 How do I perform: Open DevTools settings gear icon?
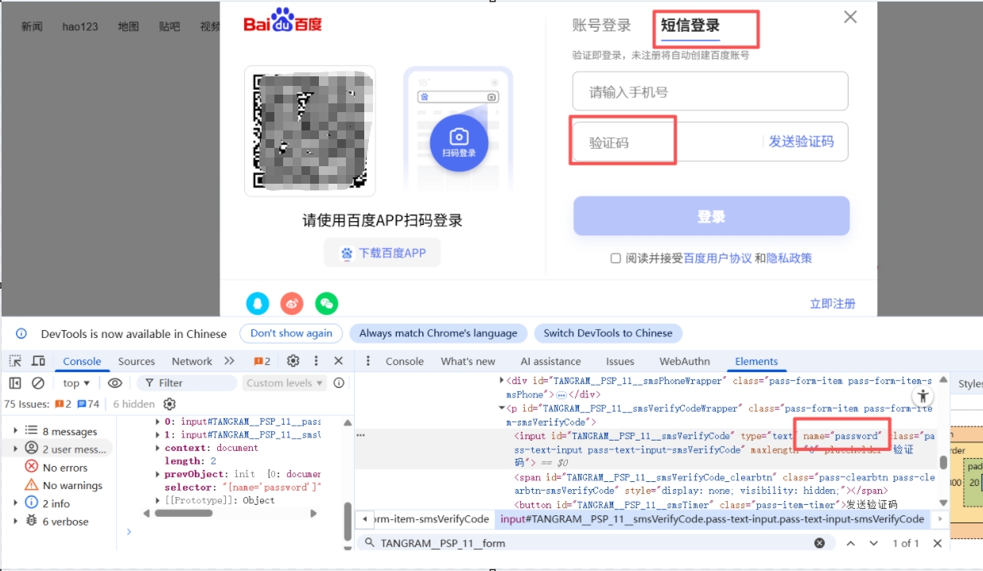tap(293, 361)
